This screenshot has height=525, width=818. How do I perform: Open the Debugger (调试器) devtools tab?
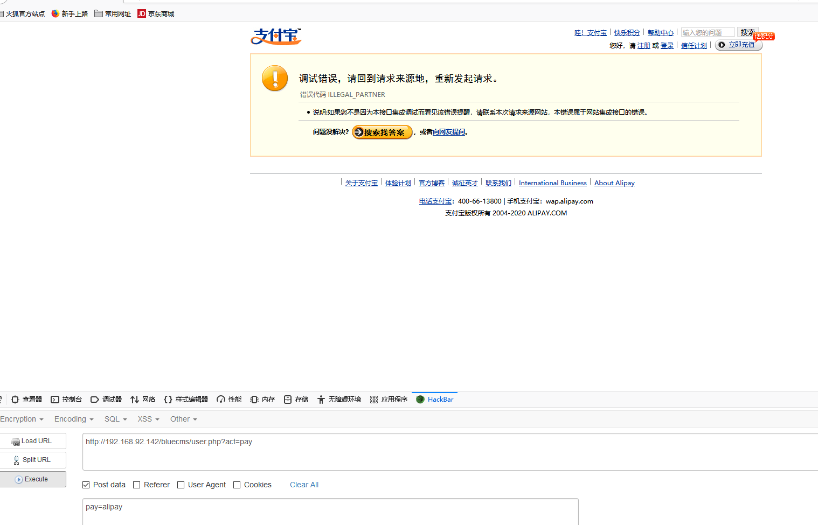(x=106, y=400)
